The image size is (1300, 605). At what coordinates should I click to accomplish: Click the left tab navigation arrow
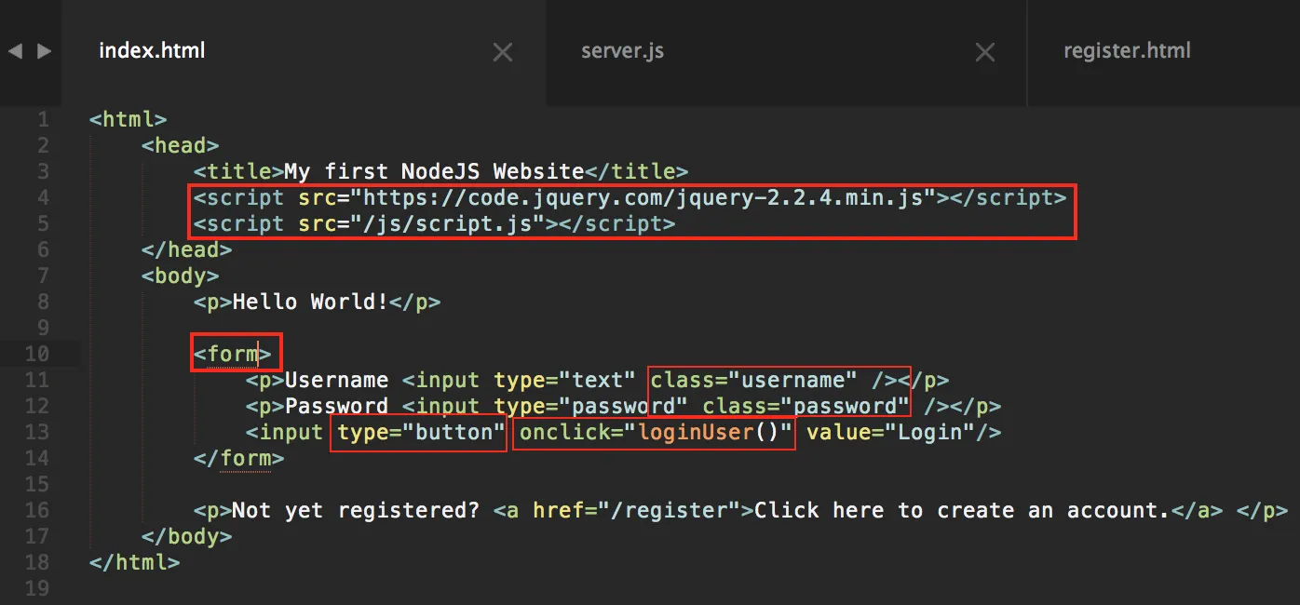pos(15,51)
